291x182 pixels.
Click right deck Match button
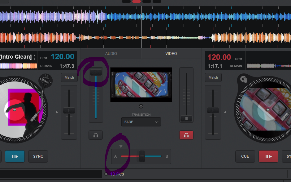(x=213, y=77)
